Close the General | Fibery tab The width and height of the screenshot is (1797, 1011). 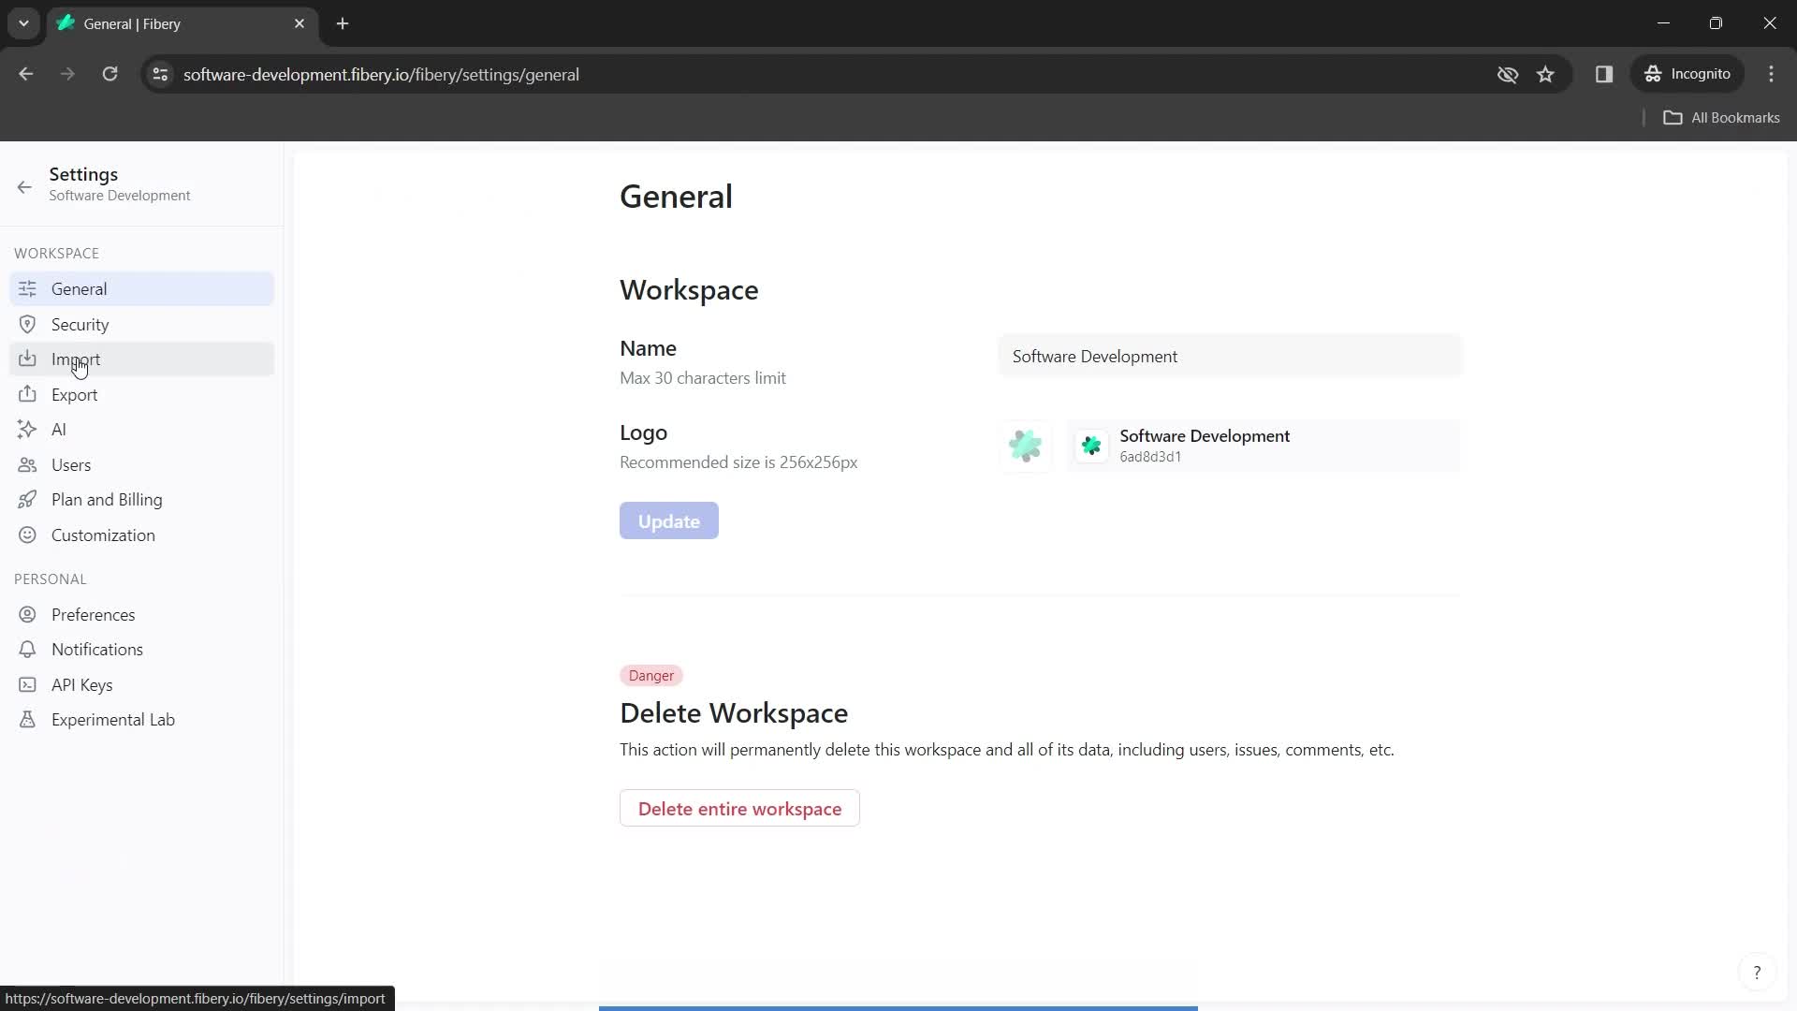(x=299, y=23)
